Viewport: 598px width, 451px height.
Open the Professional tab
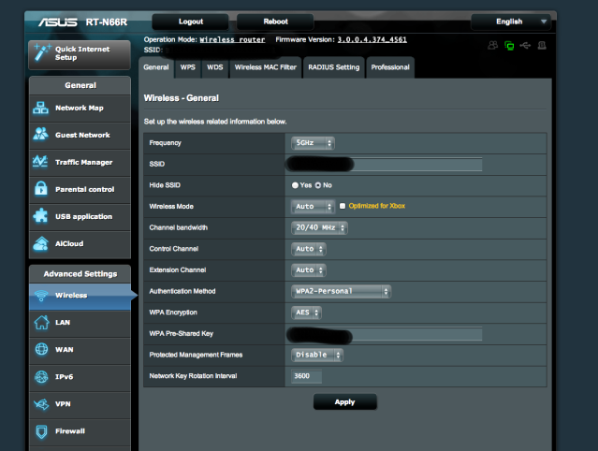click(390, 67)
